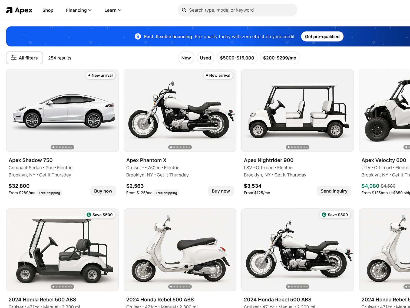Click the New arrival badge on Apex Shadow 750
This screenshot has height=308, width=410.
click(x=101, y=75)
